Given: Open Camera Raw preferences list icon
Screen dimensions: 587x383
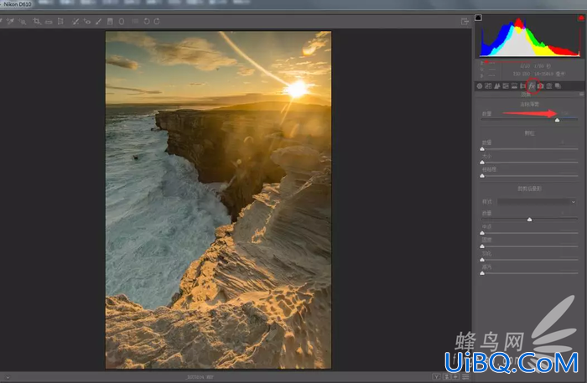Looking at the screenshot, I should (135, 21).
